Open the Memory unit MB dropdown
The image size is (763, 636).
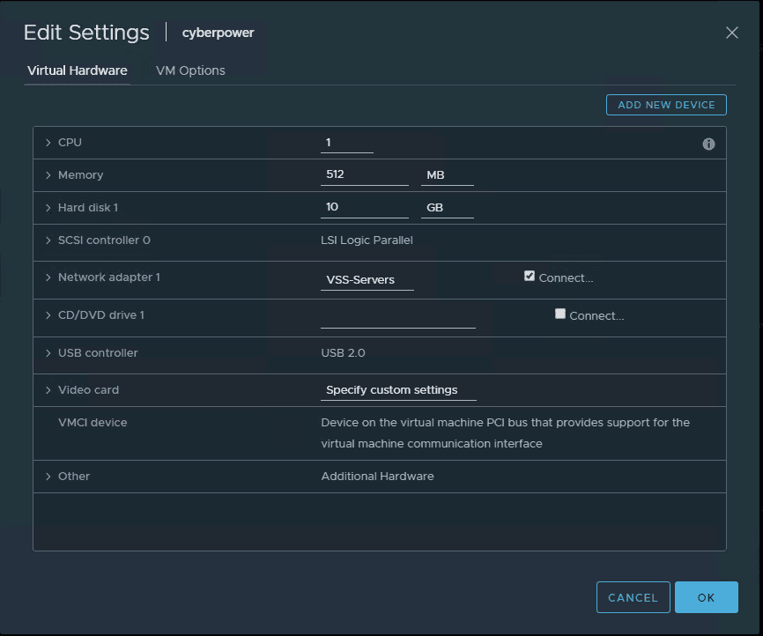tap(448, 175)
